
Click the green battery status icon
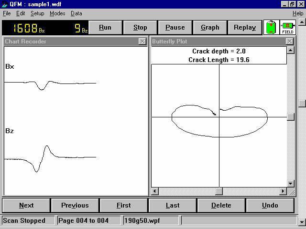click(x=271, y=27)
